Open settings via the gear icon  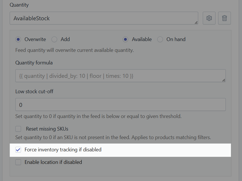coord(209,18)
